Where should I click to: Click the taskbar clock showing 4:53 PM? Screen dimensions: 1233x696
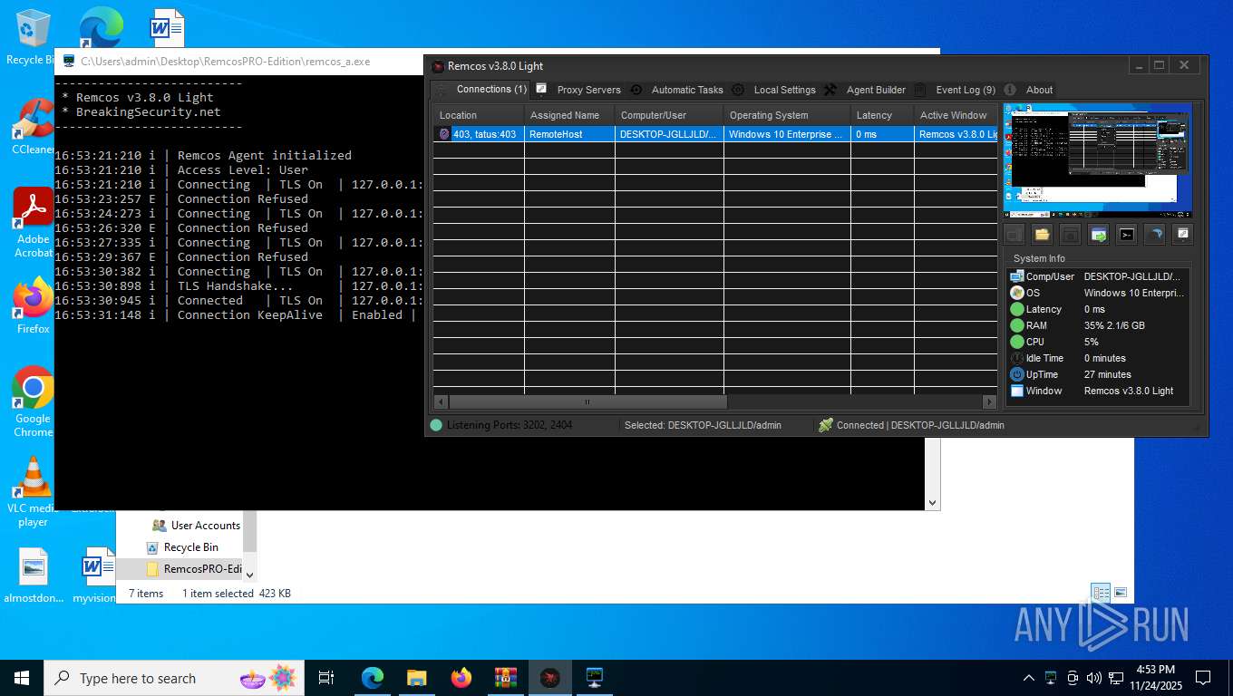[x=1155, y=678]
